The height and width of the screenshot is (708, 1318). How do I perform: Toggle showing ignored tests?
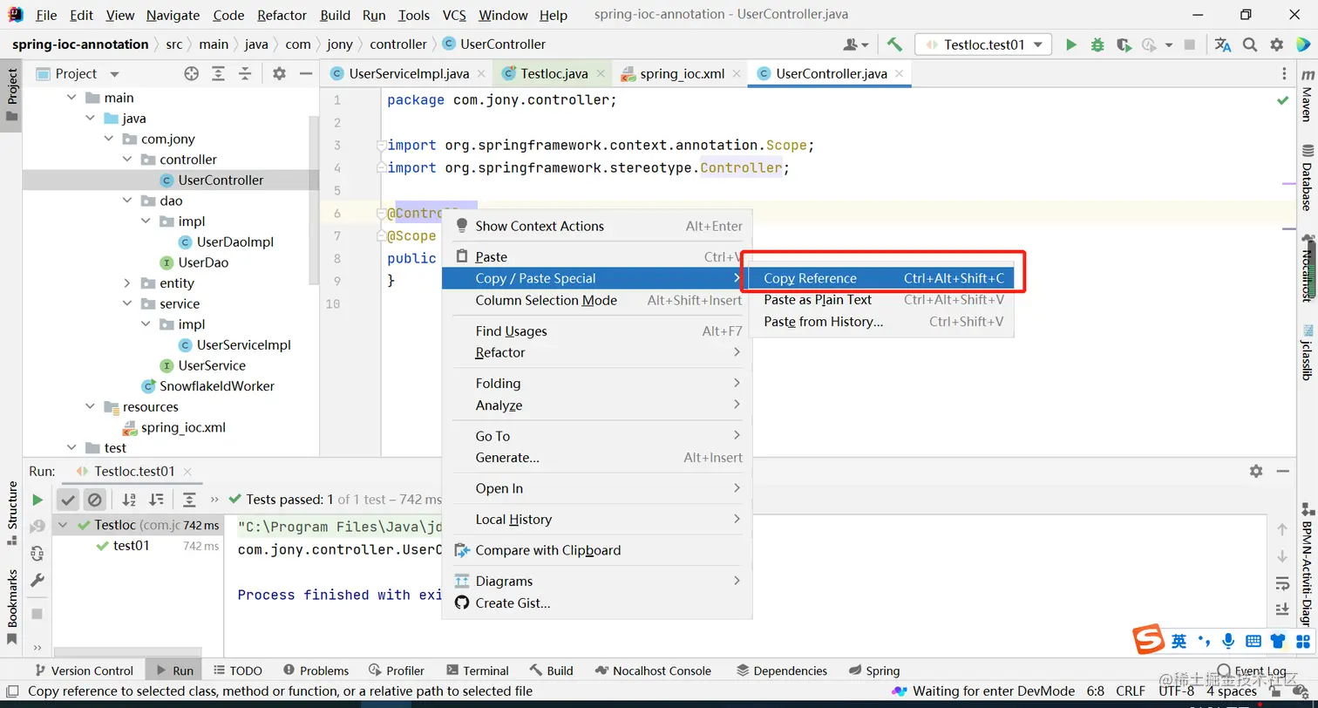(94, 500)
